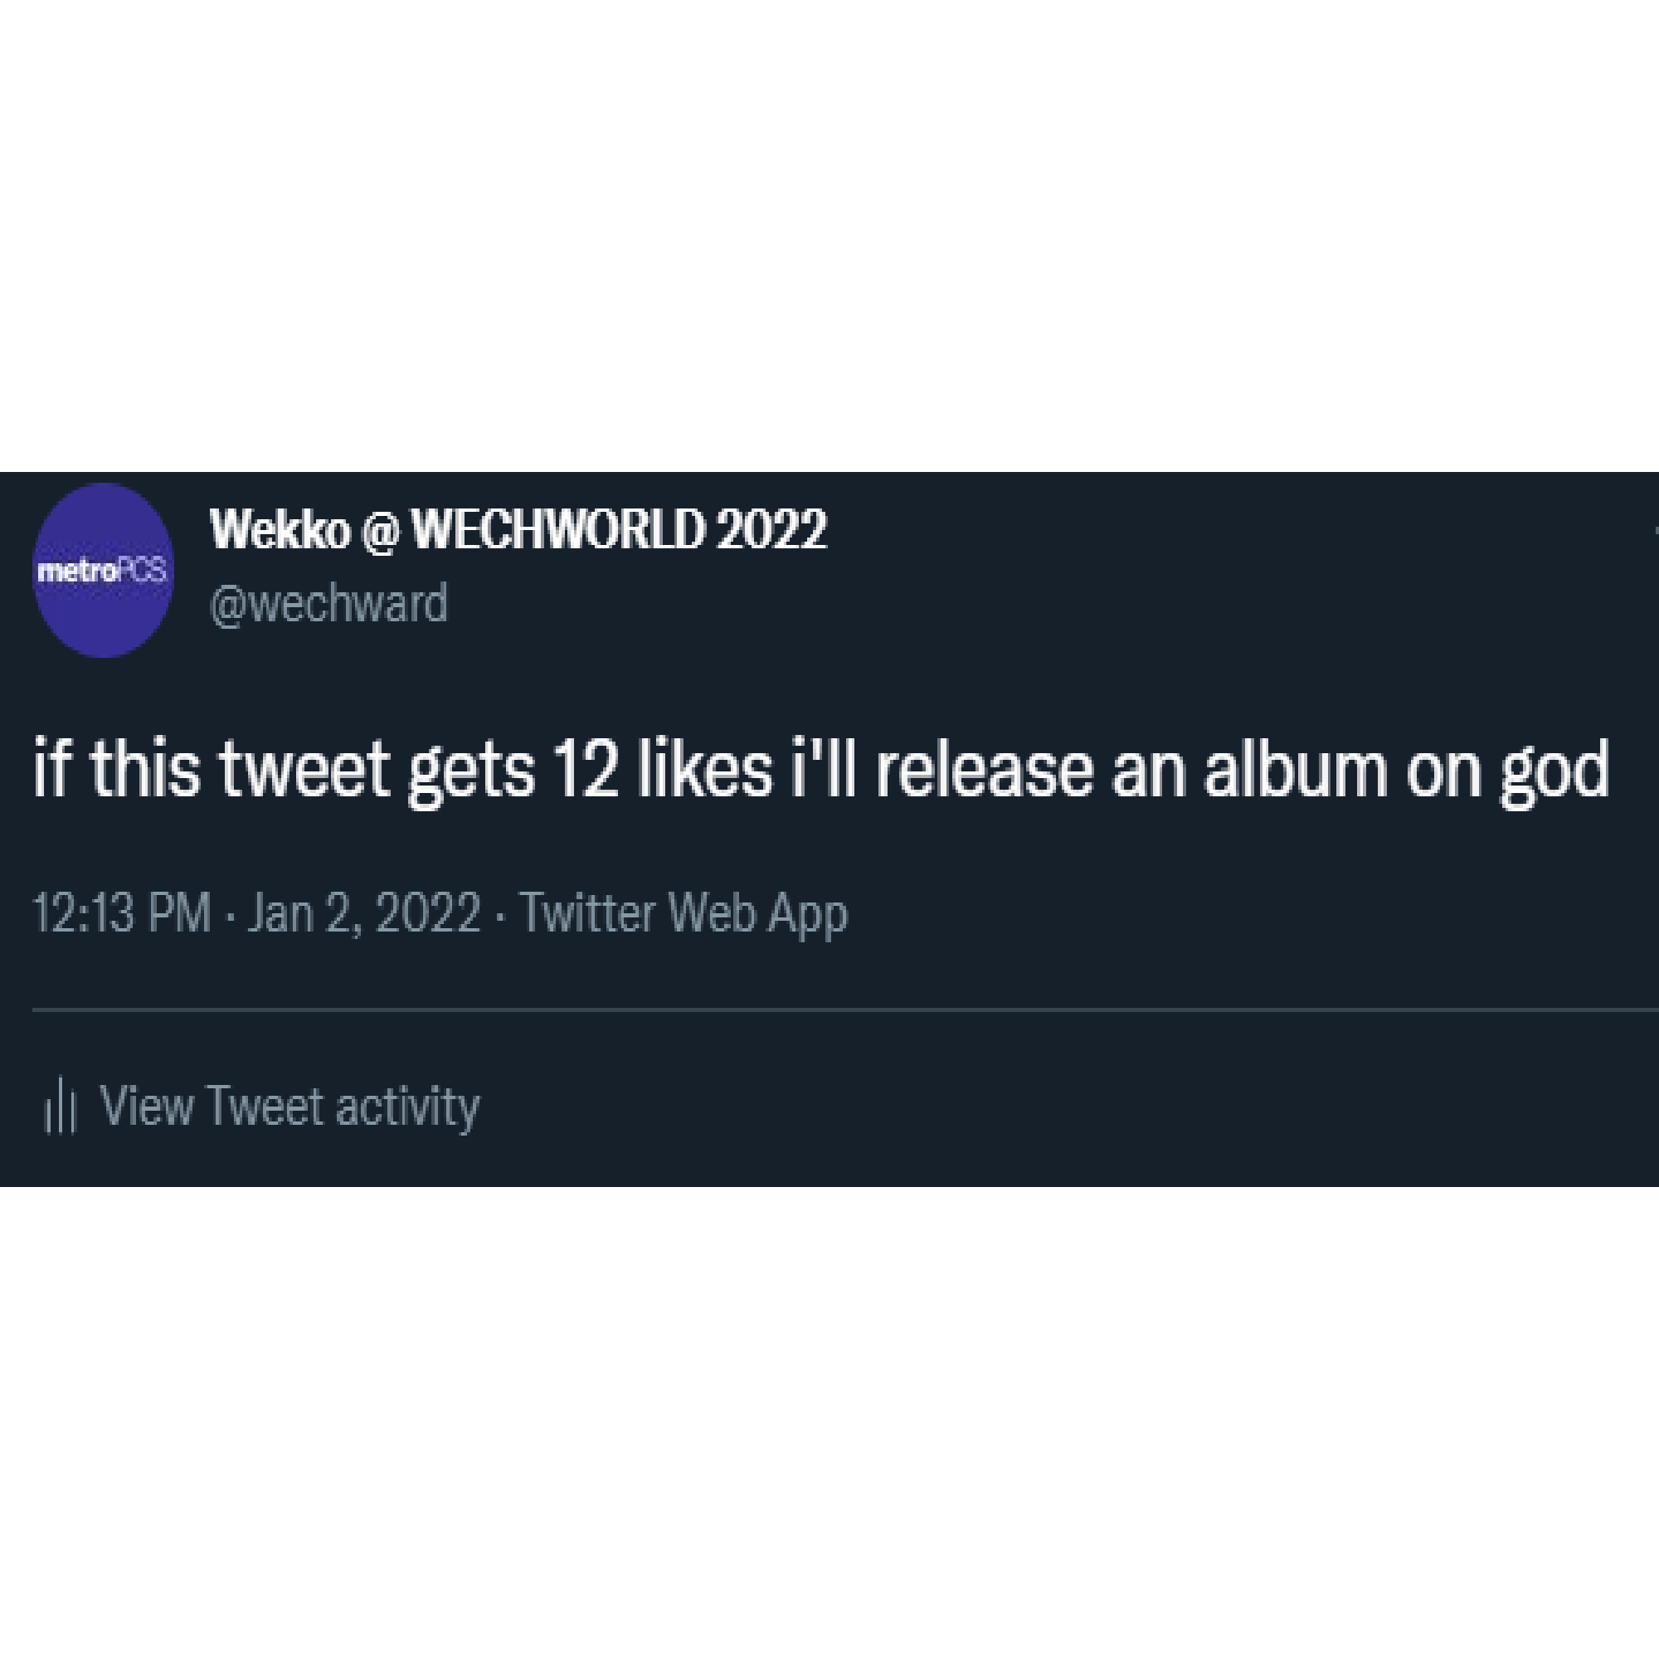
Task: Click the word 'activity' in View Tweet activity
Action: coord(407,1107)
